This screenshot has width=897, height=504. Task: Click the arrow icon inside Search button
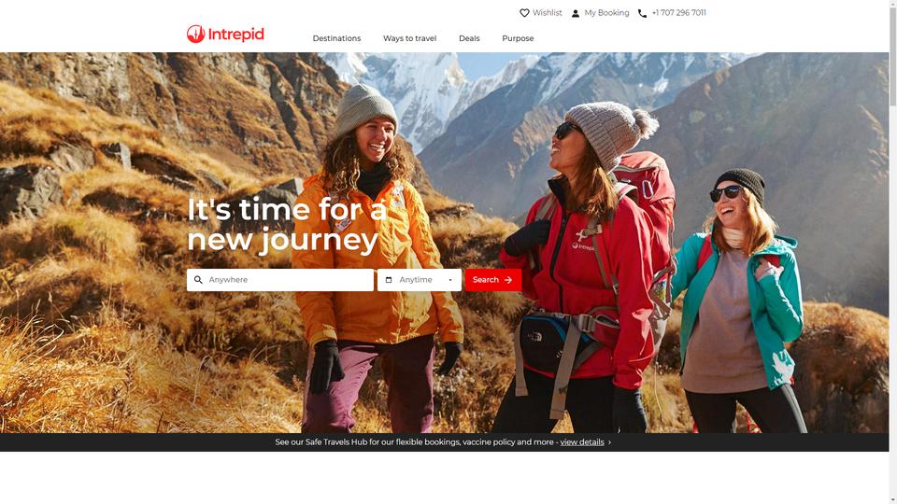pyautogui.click(x=508, y=280)
